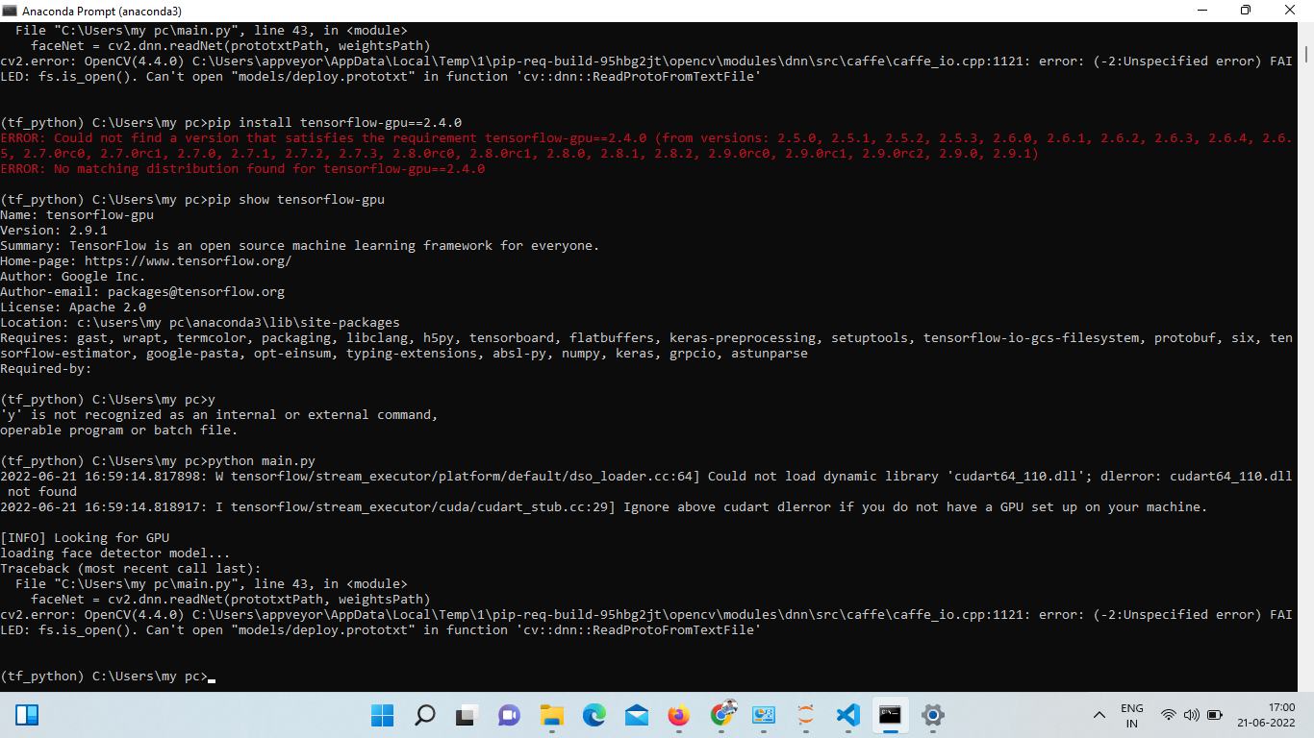
Task: Open the Mail app on the taskbar
Action: [636, 715]
